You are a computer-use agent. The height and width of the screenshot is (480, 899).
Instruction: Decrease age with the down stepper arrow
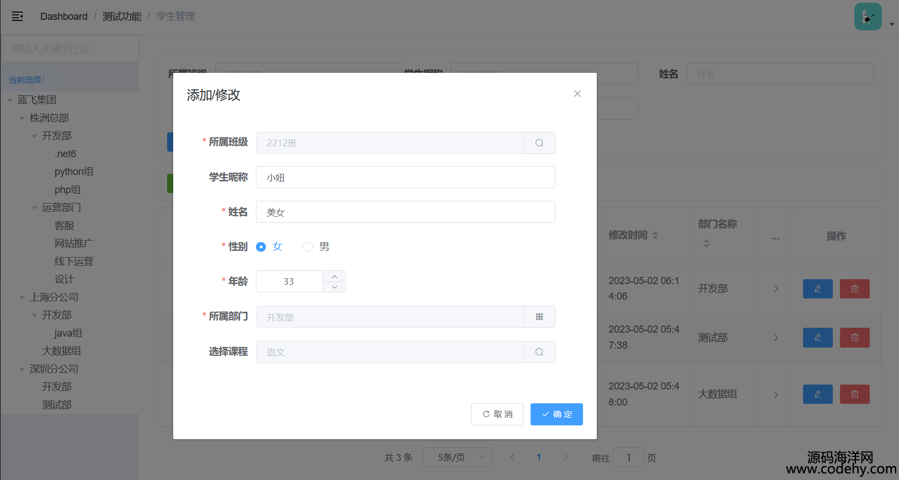334,287
